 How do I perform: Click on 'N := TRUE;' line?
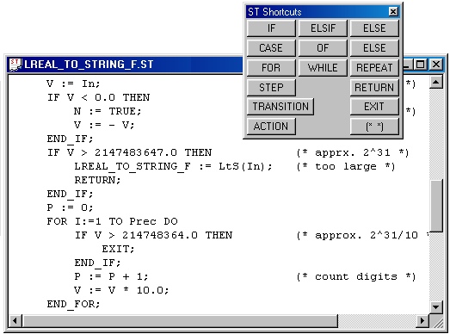pyautogui.click(x=108, y=111)
